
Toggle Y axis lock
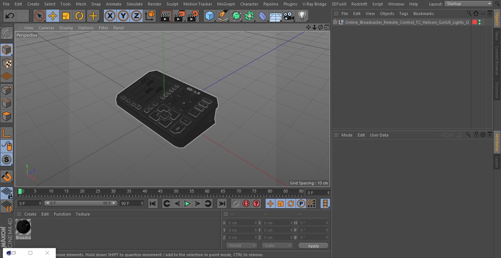[123, 16]
